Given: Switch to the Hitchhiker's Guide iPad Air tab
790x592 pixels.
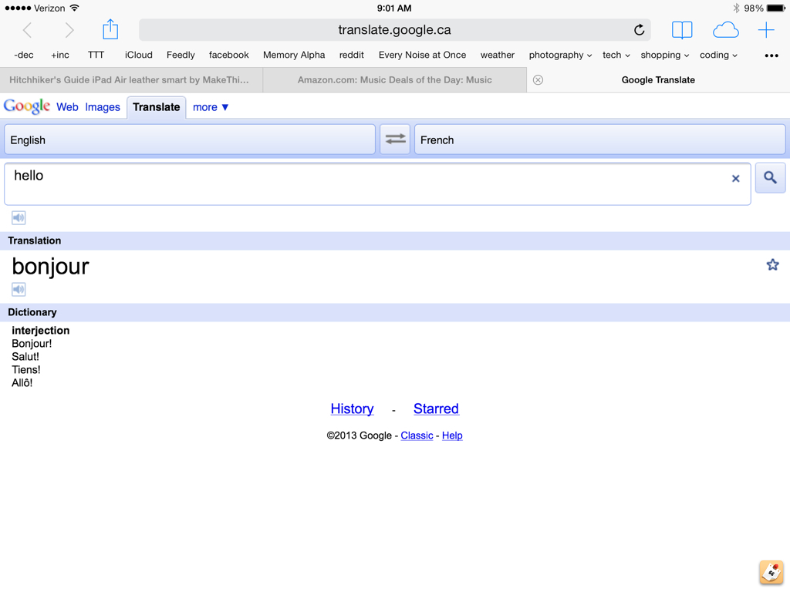Looking at the screenshot, I should point(131,80).
